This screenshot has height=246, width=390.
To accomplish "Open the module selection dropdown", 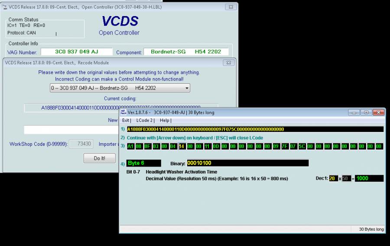I will click(120, 88).
